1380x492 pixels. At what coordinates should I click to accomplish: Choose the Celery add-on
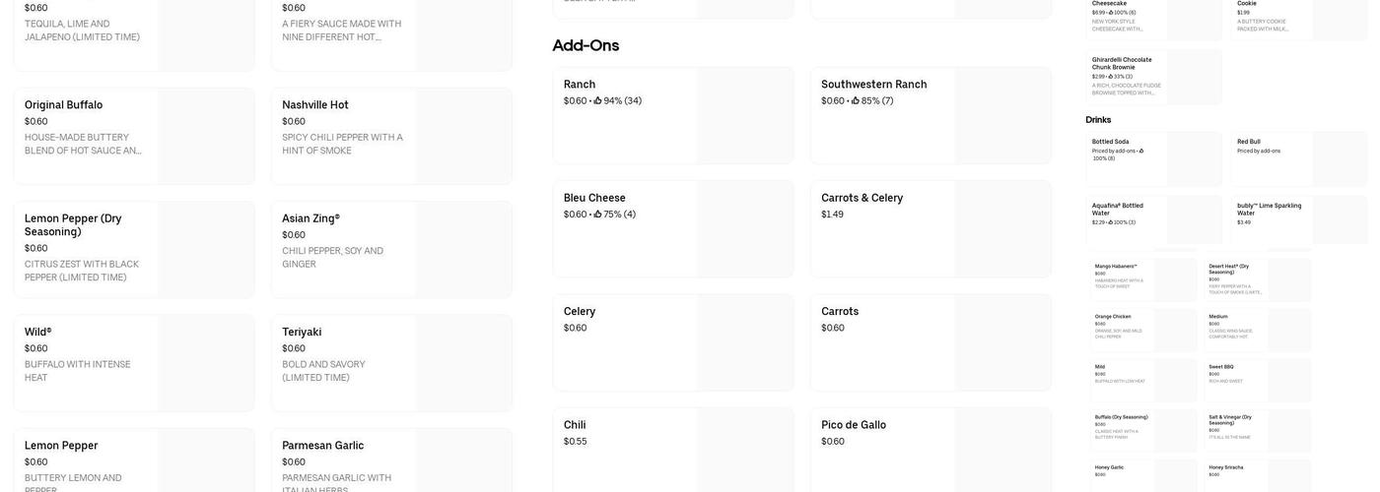point(672,341)
